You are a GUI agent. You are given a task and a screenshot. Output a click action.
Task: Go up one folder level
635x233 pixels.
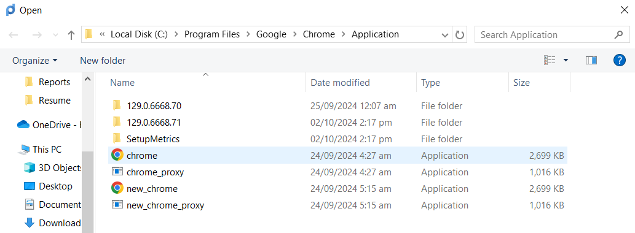tap(71, 35)
